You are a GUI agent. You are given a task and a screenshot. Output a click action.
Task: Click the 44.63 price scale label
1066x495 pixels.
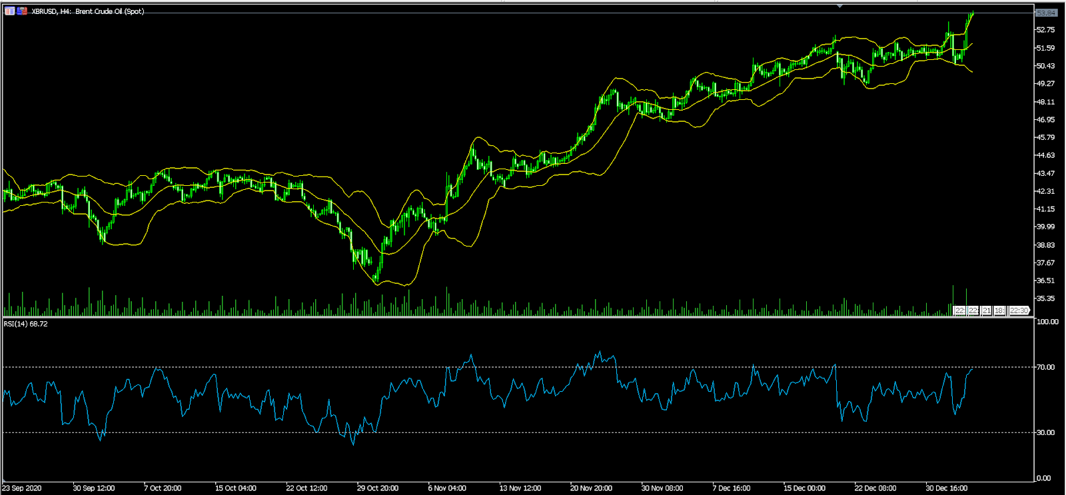(1045, 155)
